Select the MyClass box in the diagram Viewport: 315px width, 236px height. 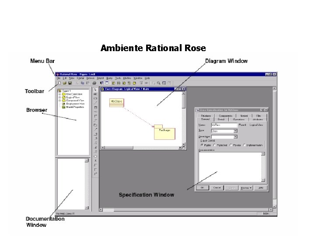click(x=117, y=103)
